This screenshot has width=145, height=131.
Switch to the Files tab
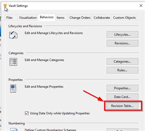[9, 18]
